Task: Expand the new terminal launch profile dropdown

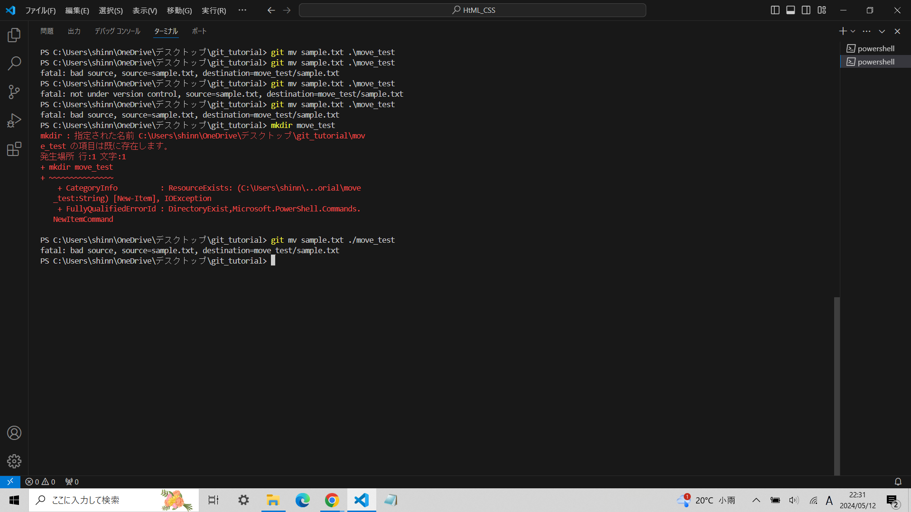Action: click(853, 31)
